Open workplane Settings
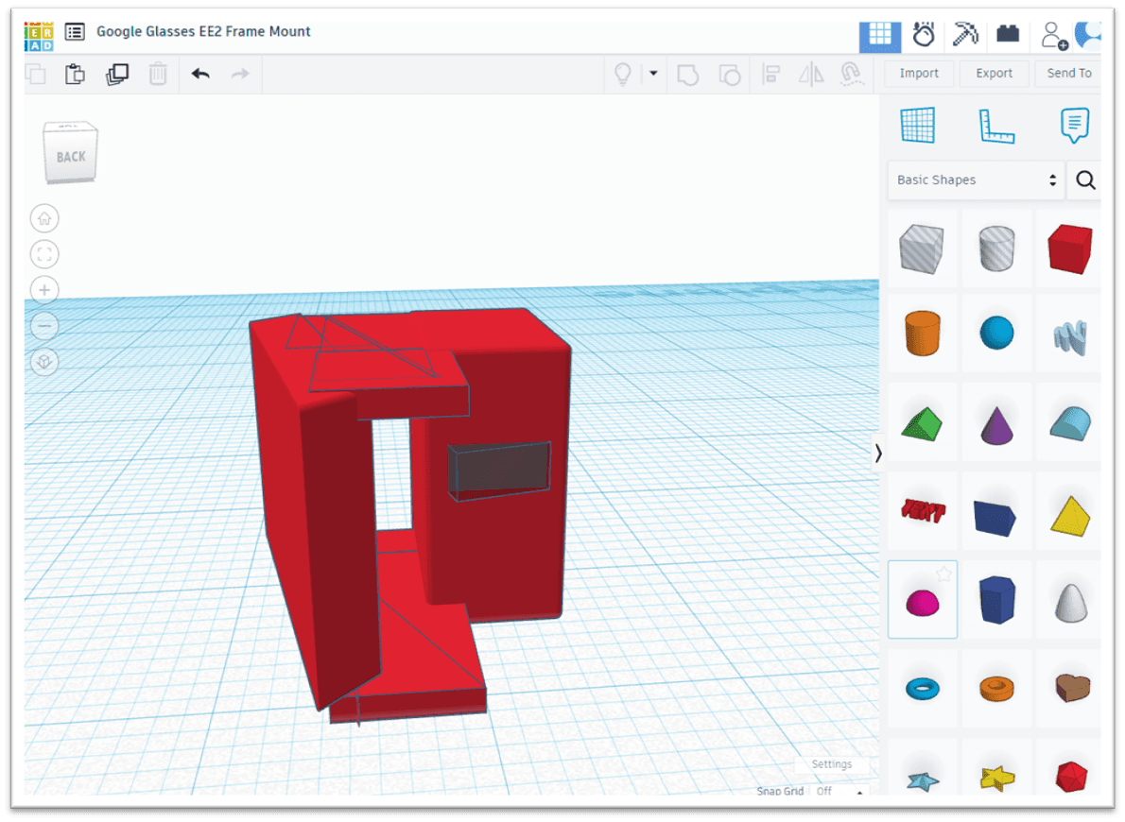1125x822 pixels. (x=832, y=764)
